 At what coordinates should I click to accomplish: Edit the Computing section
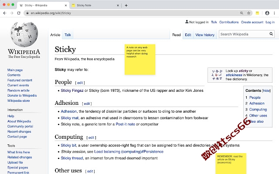coord(91,137)
